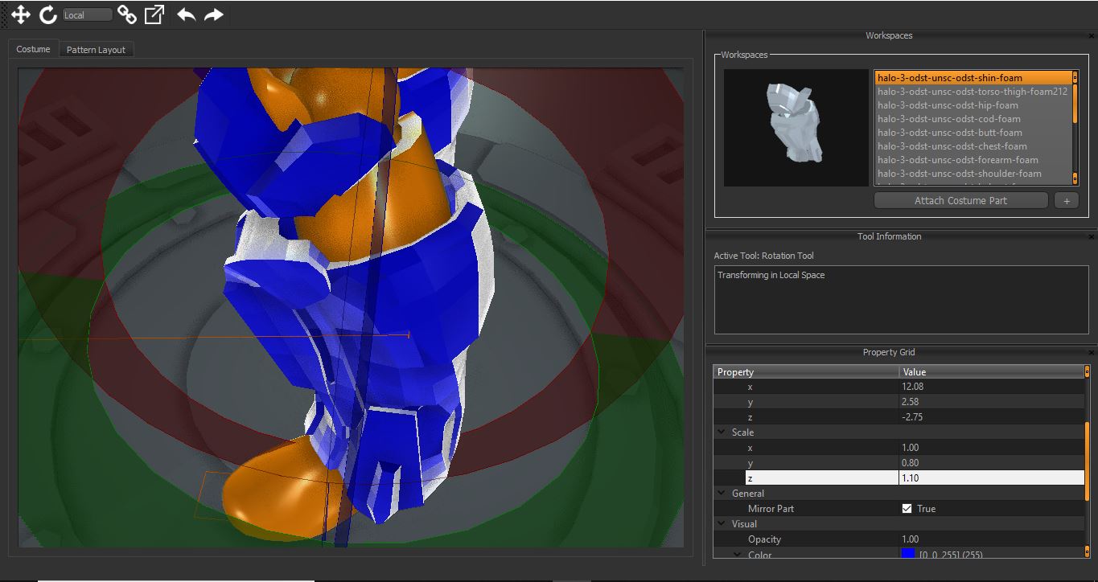Click the Scale y value 0.80

click(x=991, y=463)
